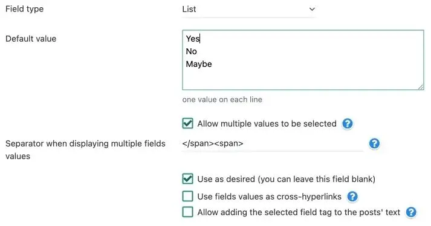
Task: Uncheck Use as desired checkbox
Action: pyautogui.click(x=188, y=179)
